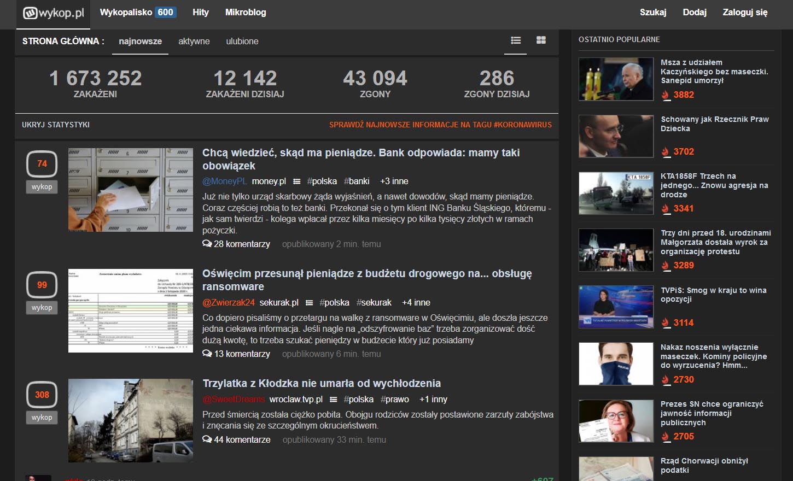Open popular link 'Nakaz noszenia wyłącznie maseczek'
The height and width of the screenshot is (481, 793).
coord(714,356)
